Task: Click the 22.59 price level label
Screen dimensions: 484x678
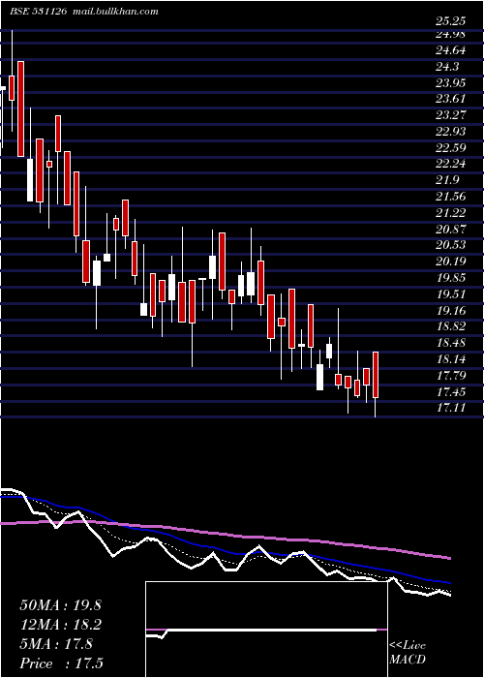Action: [x=452, y=148]
